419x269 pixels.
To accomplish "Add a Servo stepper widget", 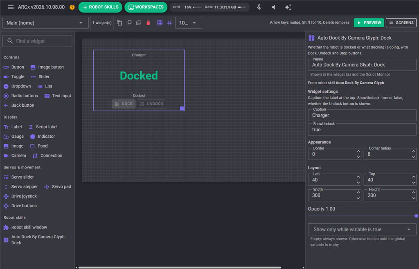I will [x=20, y=187].
